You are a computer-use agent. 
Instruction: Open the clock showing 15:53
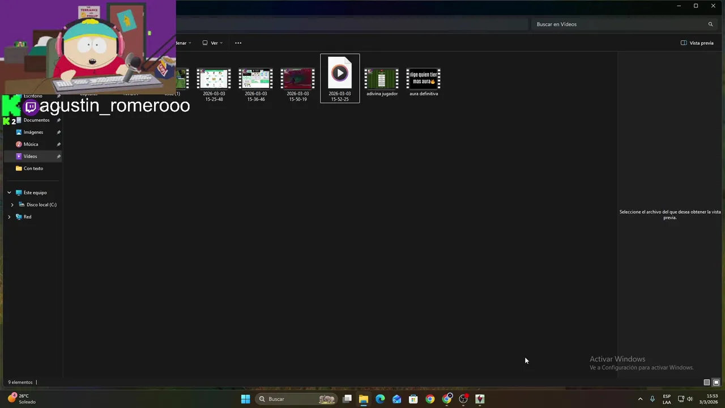click(708, 399)
